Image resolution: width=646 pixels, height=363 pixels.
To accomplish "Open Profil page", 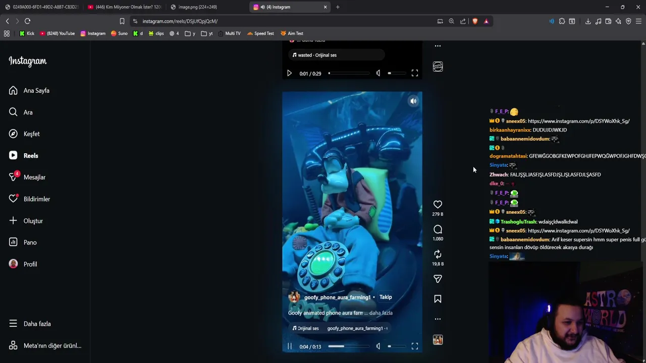I will (23, 264).
